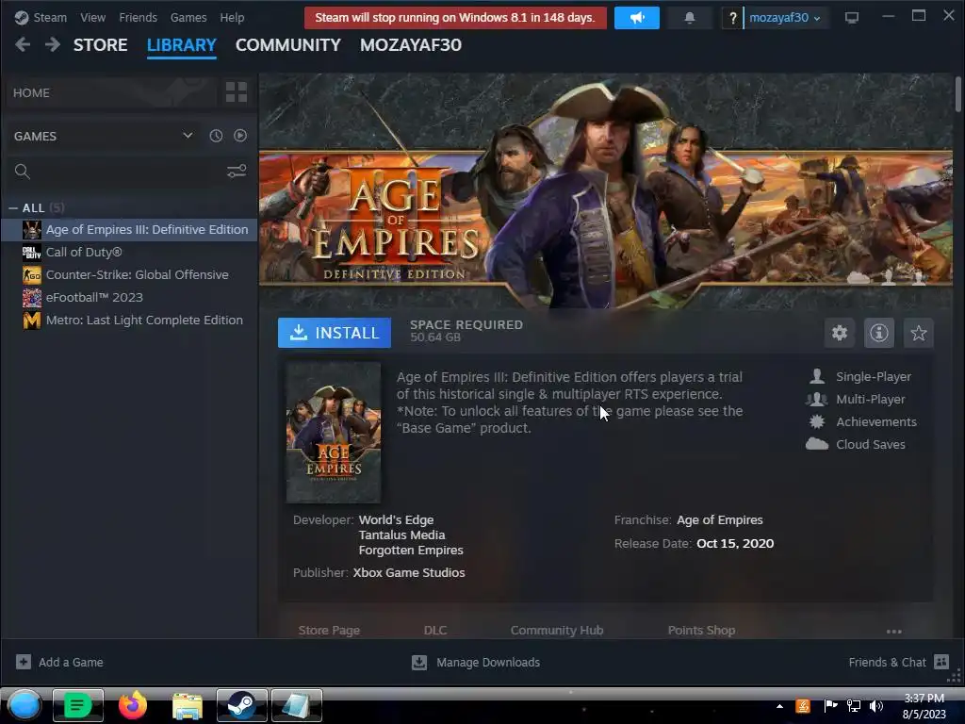Open the Points Shop link
965x724 pixels.
(x=701, y=630)
